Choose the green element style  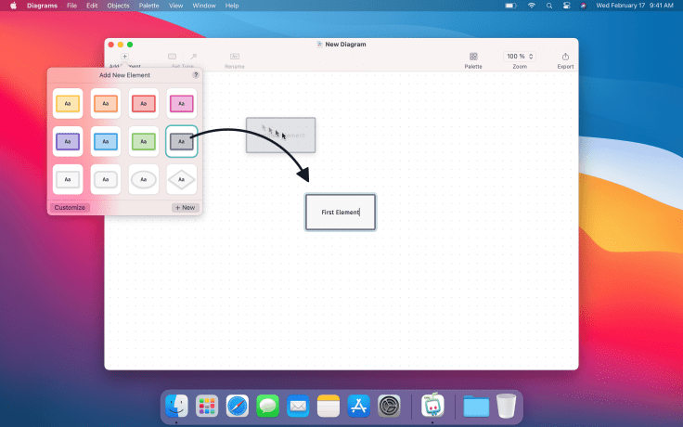143,142
